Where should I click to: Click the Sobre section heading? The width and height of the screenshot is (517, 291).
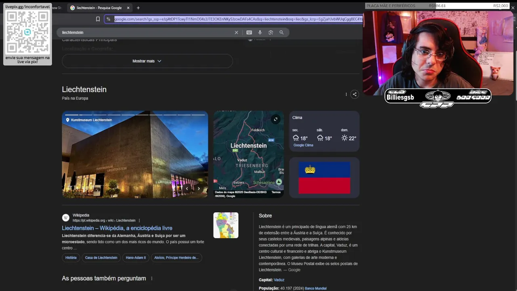pos(265,216)
